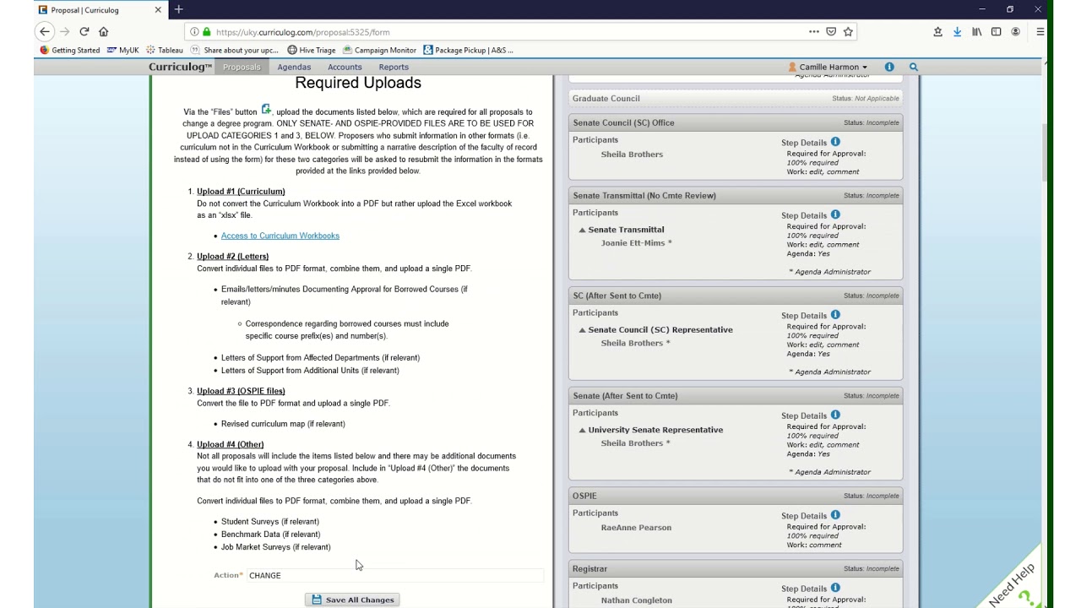Open Step Details info for SC After Sent
Image resolution: width=1081 pixels, height=608 pixels.
point(835,314)
